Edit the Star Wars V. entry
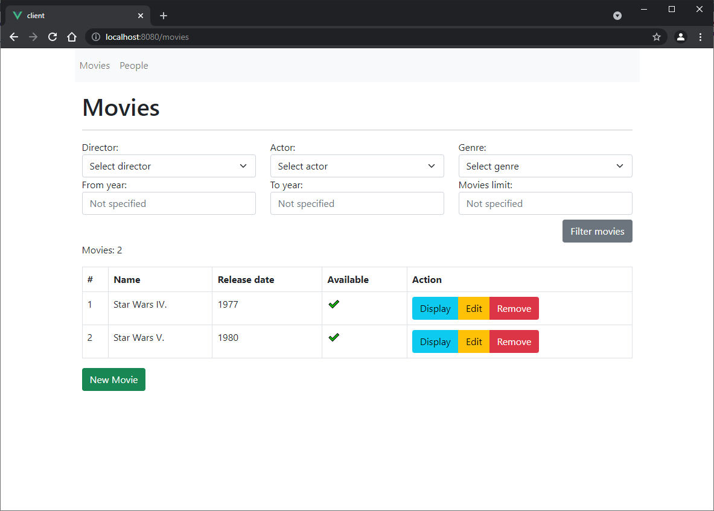Viewport: 714px width, 511px height. click(473, 341)
